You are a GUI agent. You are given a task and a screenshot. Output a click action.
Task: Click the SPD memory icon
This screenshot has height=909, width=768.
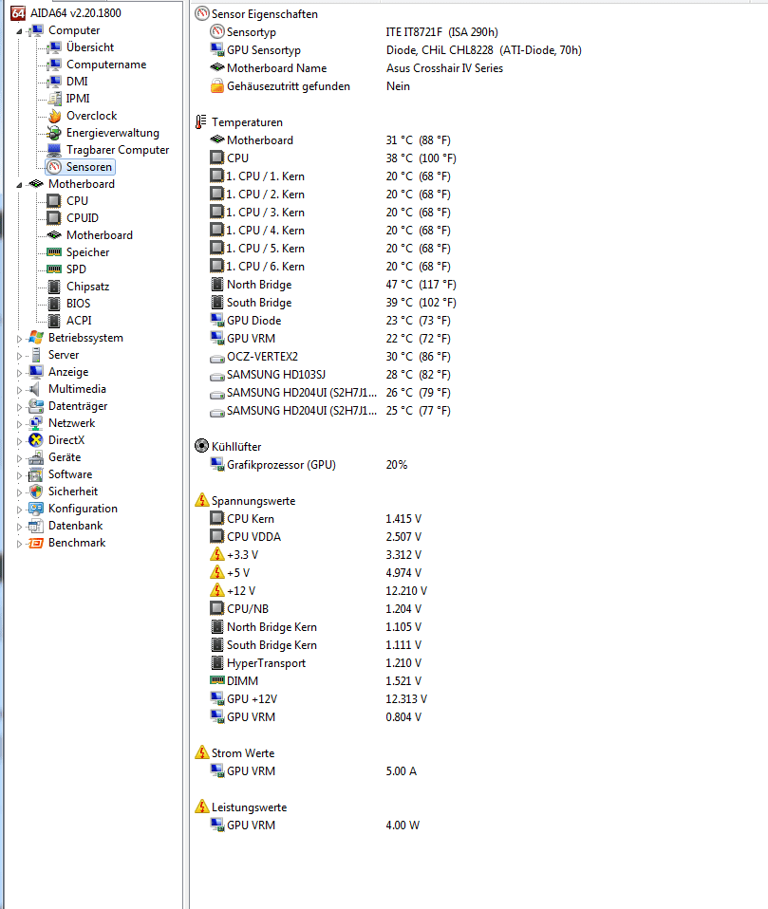[54, 269]
